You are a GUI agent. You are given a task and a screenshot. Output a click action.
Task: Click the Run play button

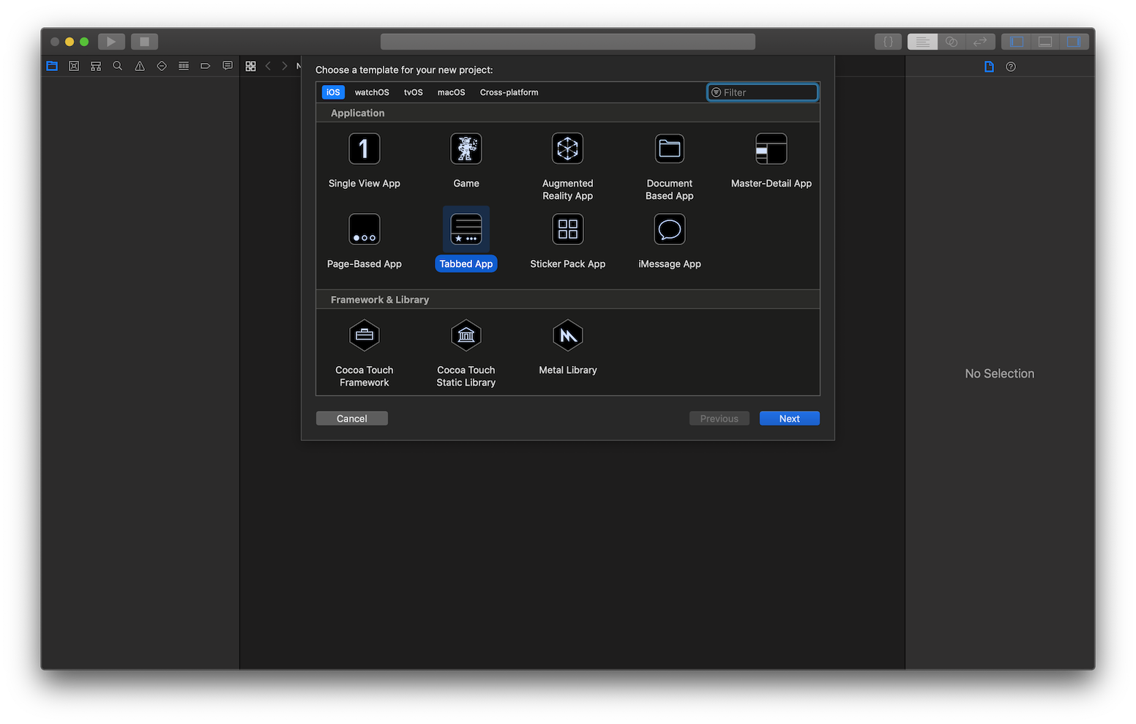[x=111, y=42]
